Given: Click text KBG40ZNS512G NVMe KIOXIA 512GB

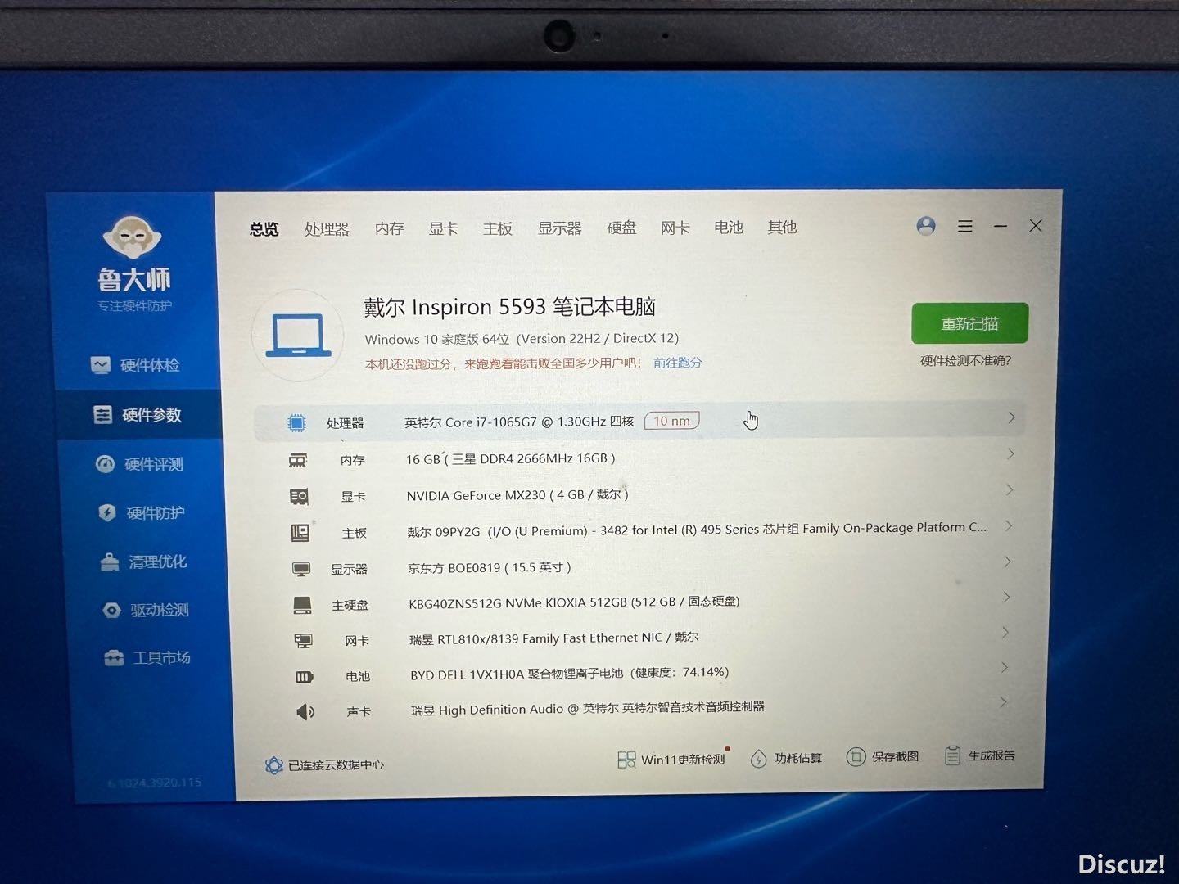Looking at the screenshot, I should click(517, 603).
